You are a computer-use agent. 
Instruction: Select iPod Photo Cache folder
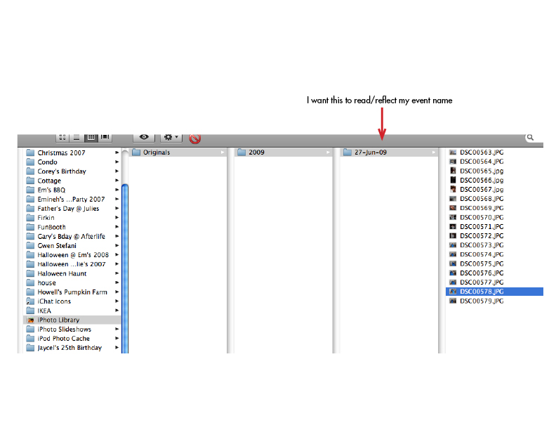[72, 339]
